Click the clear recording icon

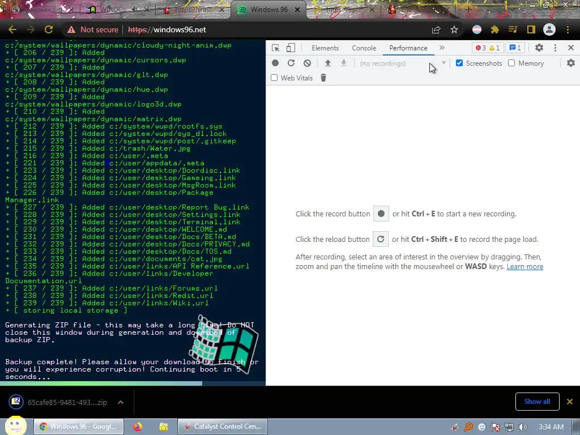[x=307, y=63]
